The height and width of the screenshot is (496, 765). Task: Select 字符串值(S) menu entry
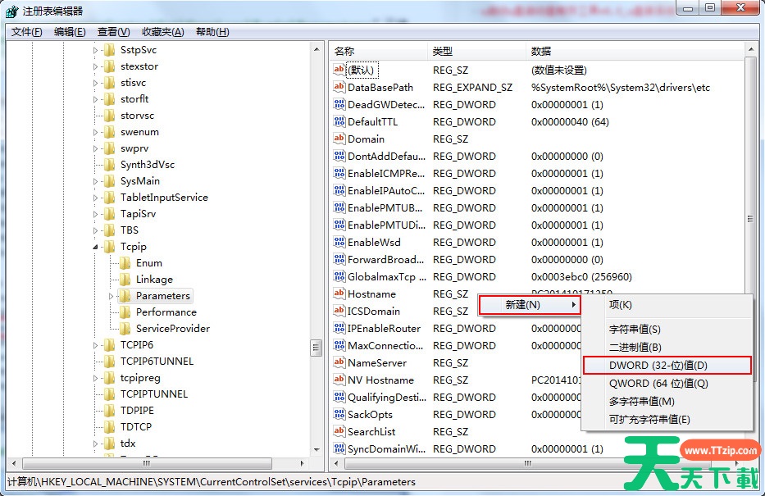coord(634,330)
